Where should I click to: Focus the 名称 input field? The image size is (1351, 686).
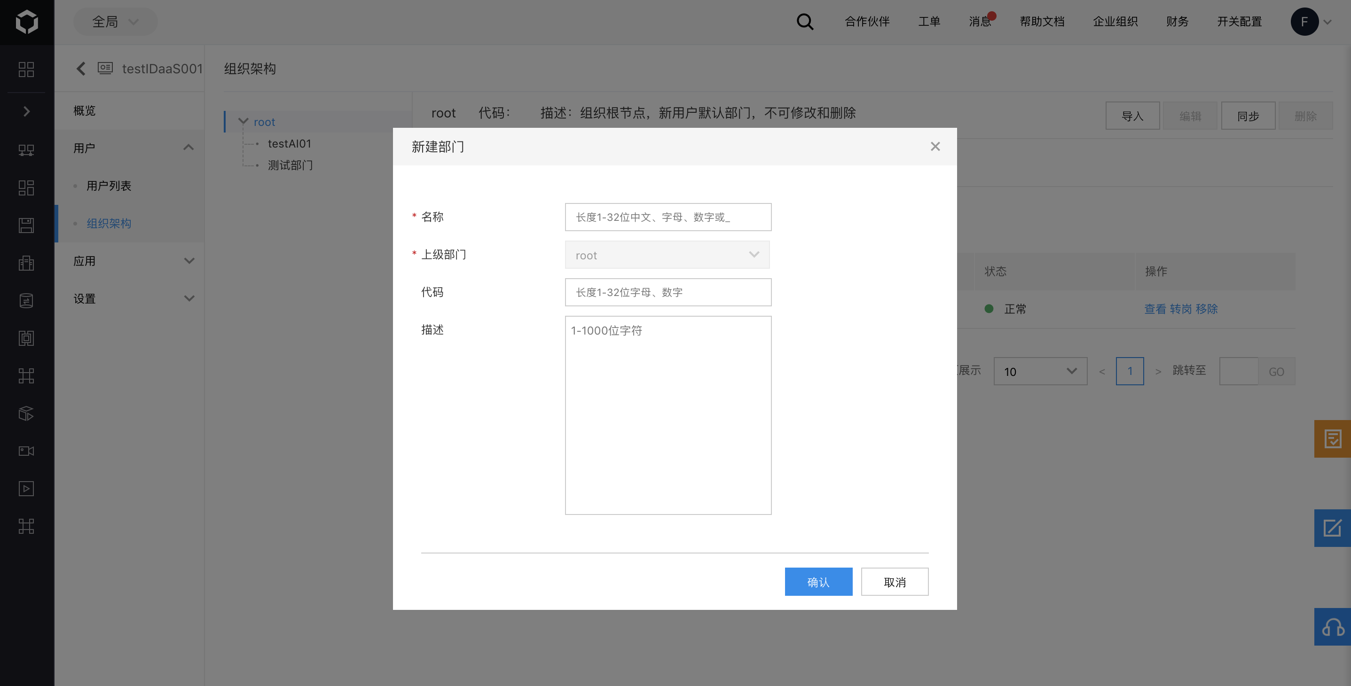click(x=668, y=217)
